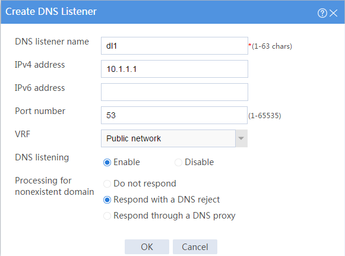Open help using the question mark icon
The width and height of the screenshot is (345, 256).
tap(322, 13)
